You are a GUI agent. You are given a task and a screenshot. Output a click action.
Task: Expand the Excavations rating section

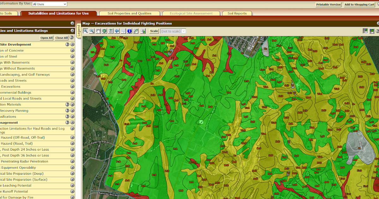tap(72, 87)
